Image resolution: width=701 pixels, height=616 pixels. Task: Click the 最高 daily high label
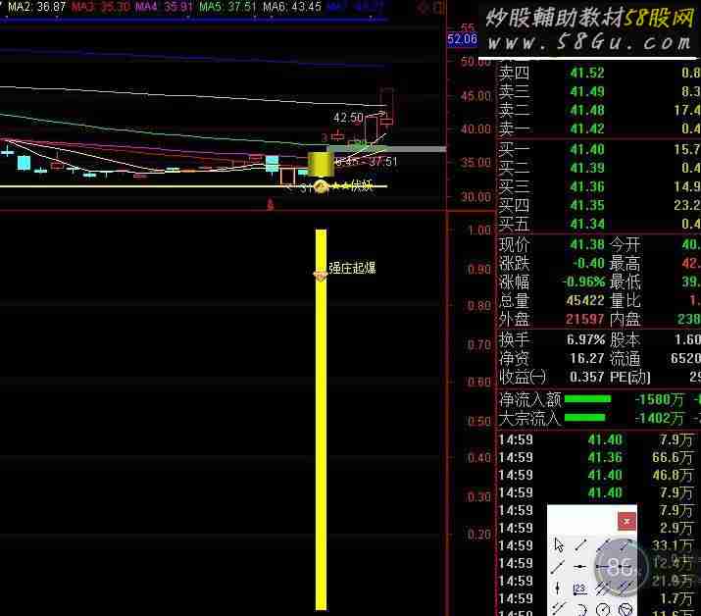tap(625, 263)
